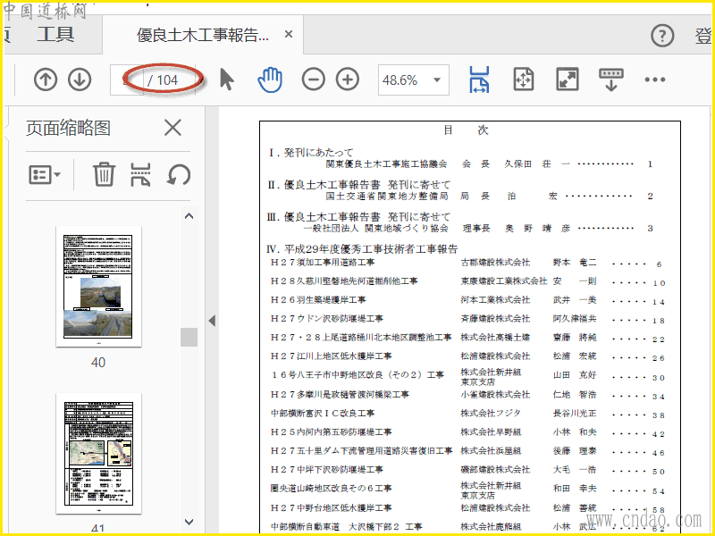Go to previous page with up arrow
The height and width of the screenshot is (536, 715).
pos(46,80)
